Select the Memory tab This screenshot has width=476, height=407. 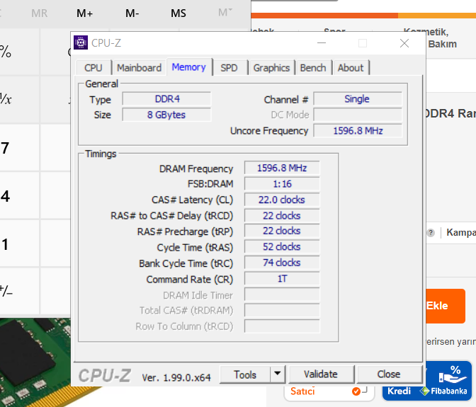[x=189, y=67]
